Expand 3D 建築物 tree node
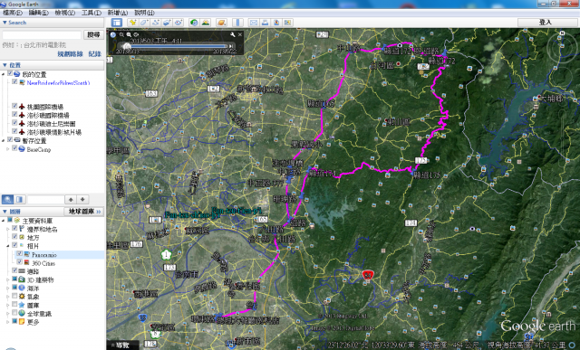Image resolution: width=580 pixels, height=350 pixels. (x=8, y=279)
